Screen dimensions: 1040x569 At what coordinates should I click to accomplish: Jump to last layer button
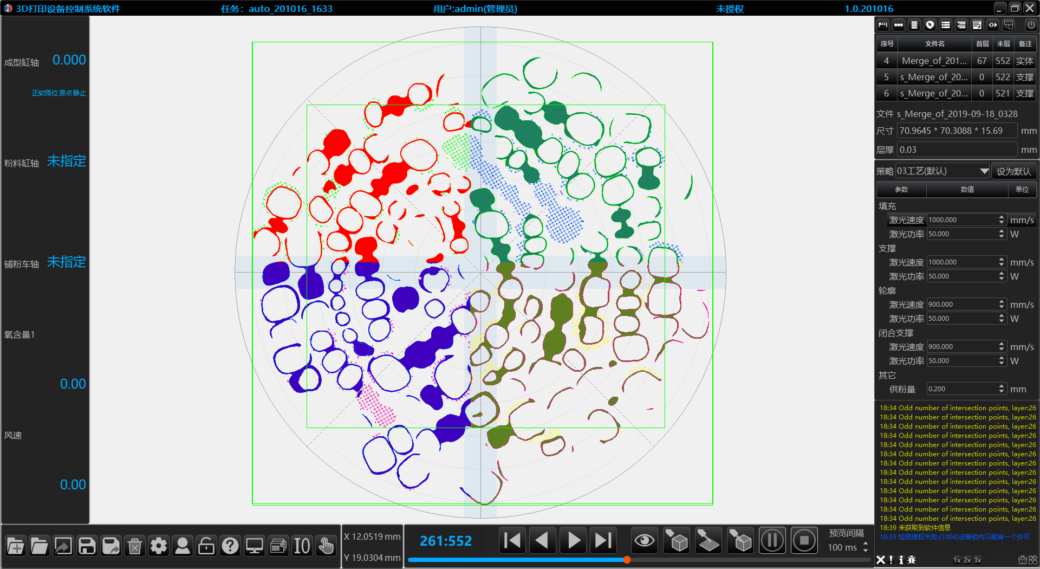pos(603,540)
